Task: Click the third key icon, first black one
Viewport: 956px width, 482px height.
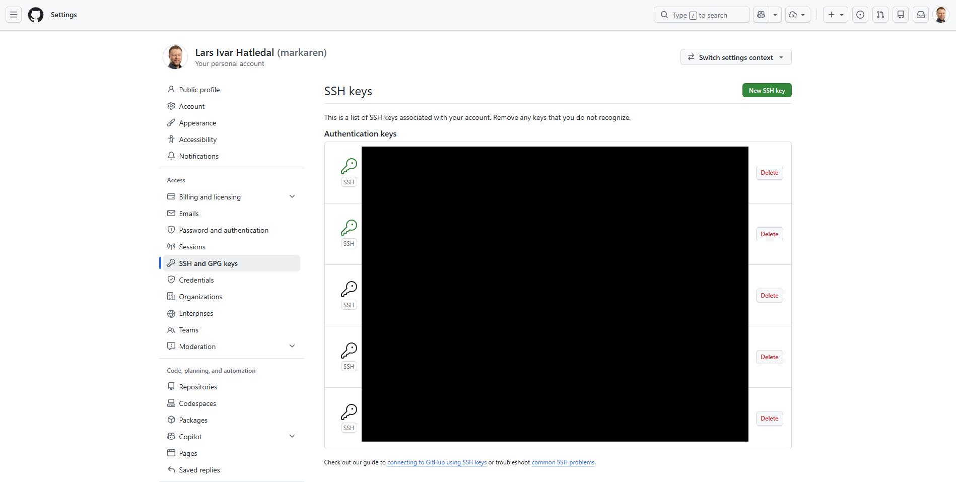Action: [349, 289]
